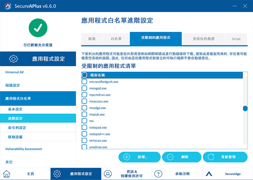This screenshot has height=180, width=253.
Task: Open 掃描設定 in sidebar
Action: click(13, 85)
